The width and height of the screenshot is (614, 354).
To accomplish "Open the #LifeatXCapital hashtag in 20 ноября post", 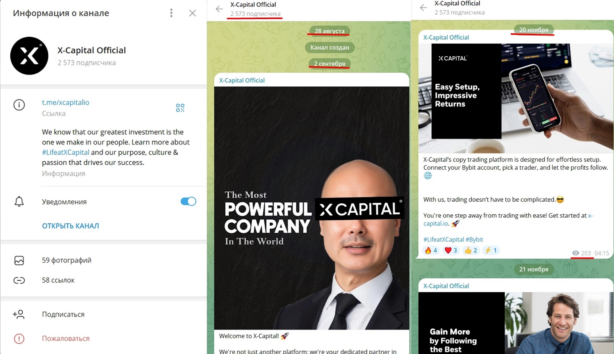I will [x=444, y=239].
